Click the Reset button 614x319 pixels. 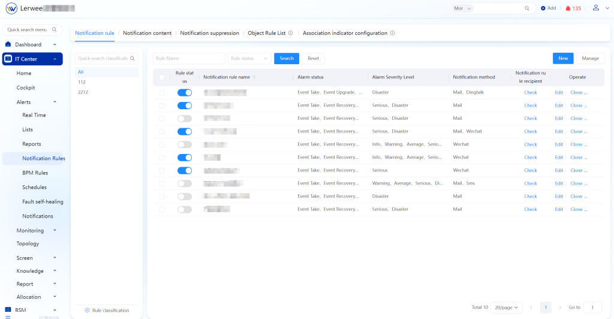313,58
